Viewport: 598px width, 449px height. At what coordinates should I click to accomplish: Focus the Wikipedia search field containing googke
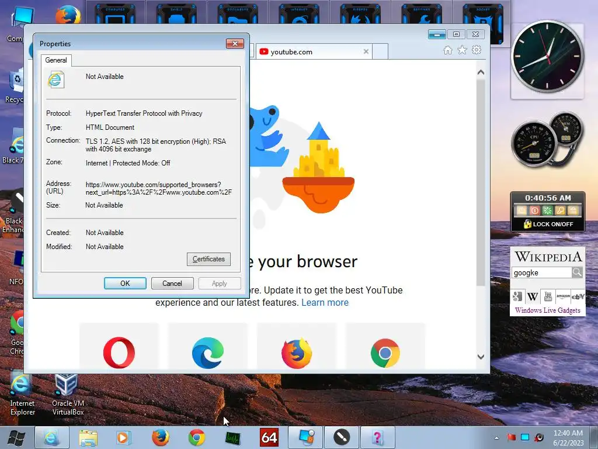coord(541,272)
